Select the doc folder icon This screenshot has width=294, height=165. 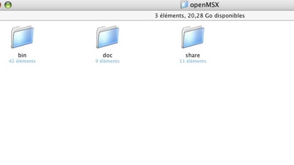coord(108,37)
